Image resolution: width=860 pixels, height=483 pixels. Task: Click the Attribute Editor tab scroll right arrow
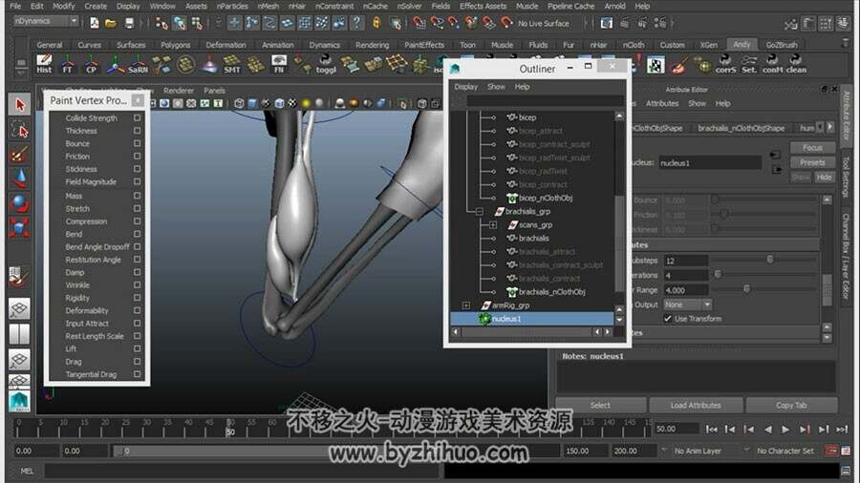coord(830,127)
